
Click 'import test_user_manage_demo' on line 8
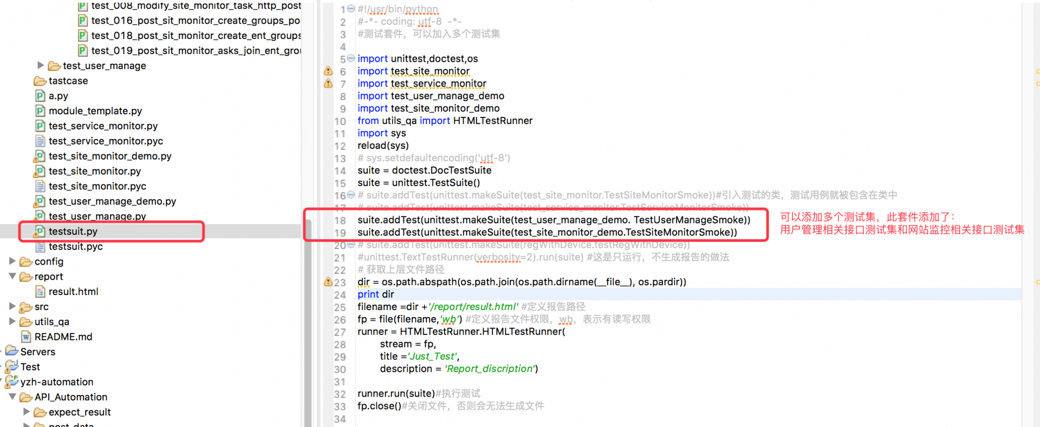(x=431, y=96)
